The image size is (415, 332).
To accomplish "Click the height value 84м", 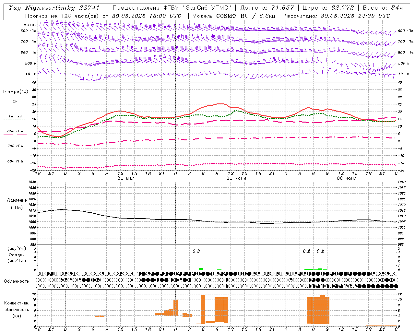I will click(x=397, y=8).
